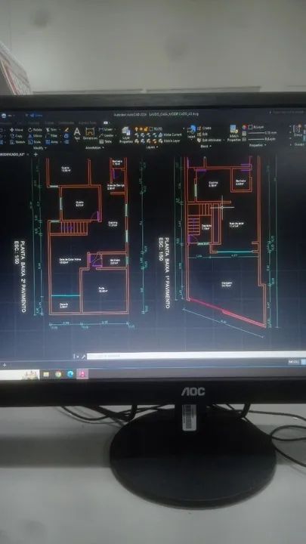Select the Stretch tool in Modify panel

click(17, 142)
